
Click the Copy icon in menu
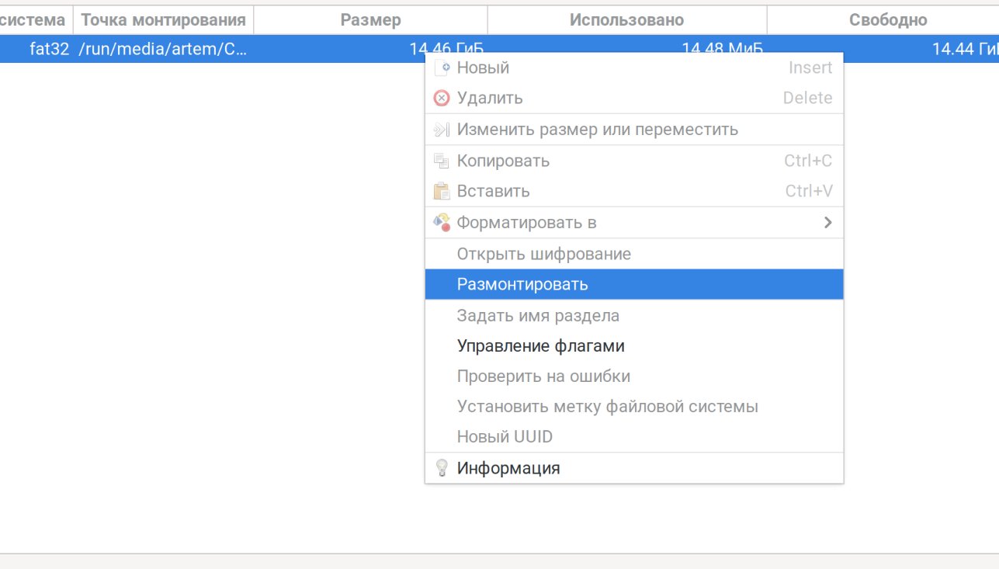(442, 161)
